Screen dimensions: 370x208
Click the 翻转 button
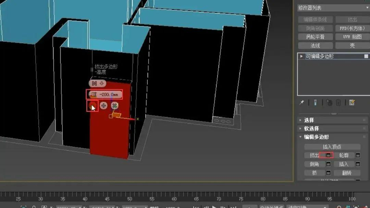tap(347, 173)
